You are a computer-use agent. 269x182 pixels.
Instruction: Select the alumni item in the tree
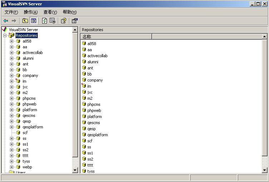click(x=28, y=58)
